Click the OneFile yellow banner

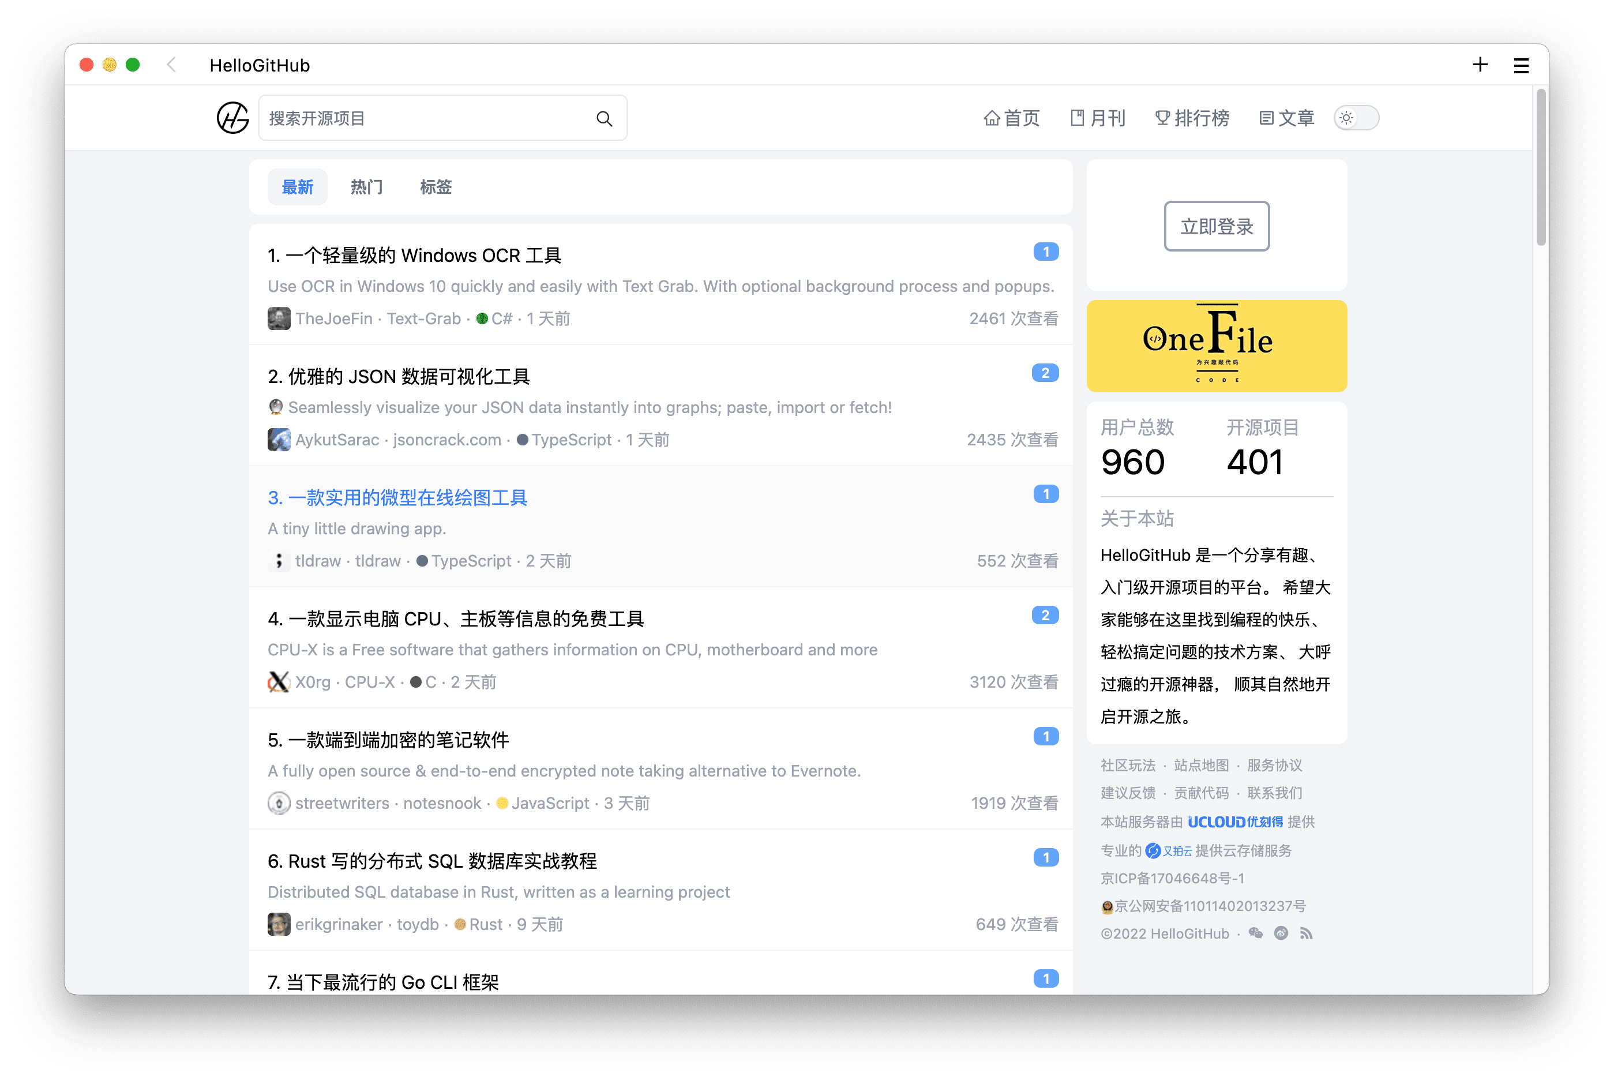point(1217,346)
